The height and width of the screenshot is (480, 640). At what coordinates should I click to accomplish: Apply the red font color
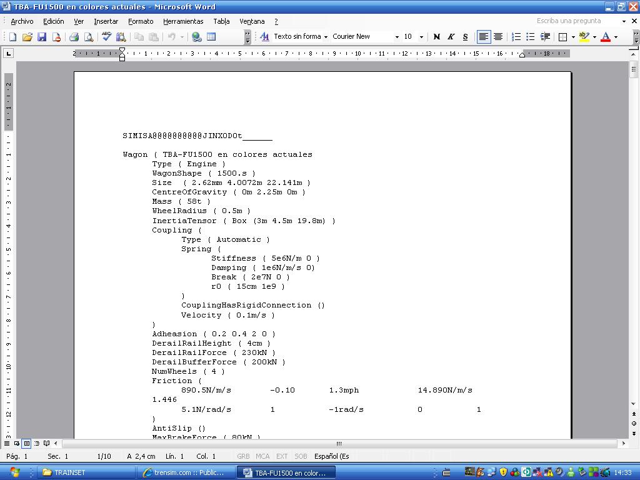[605, 37]
